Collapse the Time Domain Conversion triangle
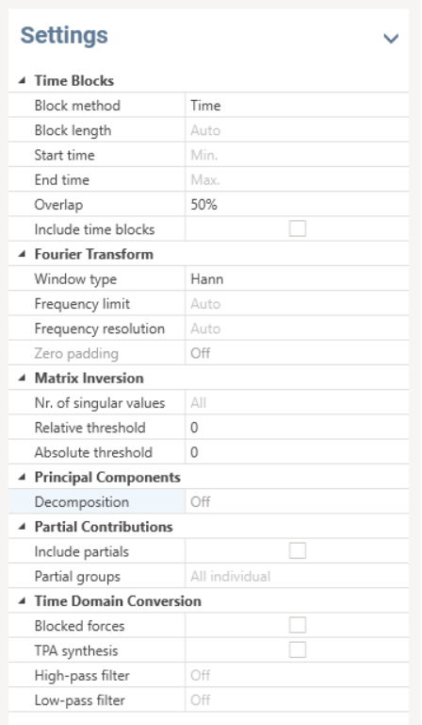422x725 pixels. (x=22, y=601)
